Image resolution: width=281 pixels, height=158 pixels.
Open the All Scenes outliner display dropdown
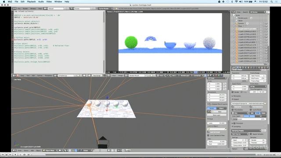pyautogui.click(x=257, y=12)
